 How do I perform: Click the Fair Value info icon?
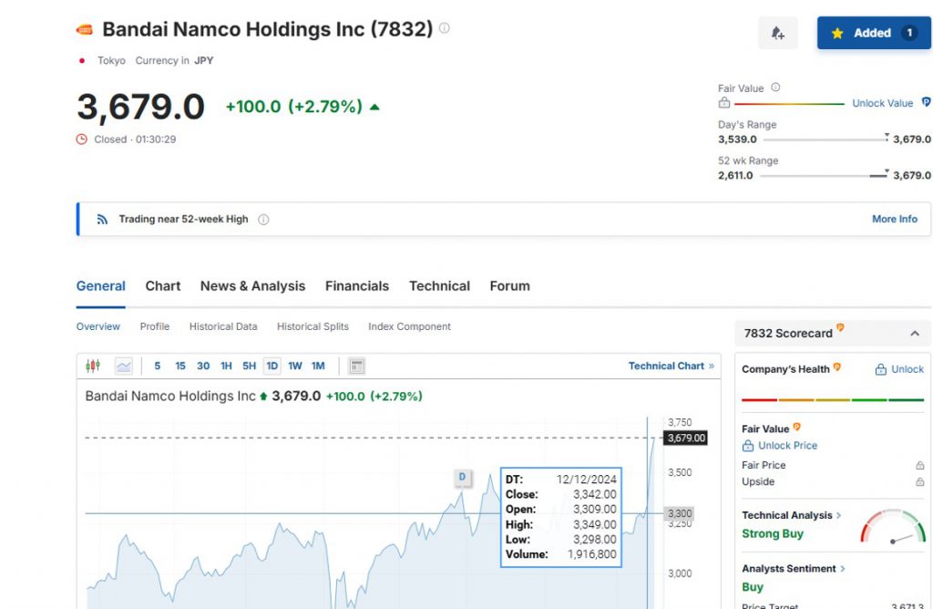(x=775, y=88)
